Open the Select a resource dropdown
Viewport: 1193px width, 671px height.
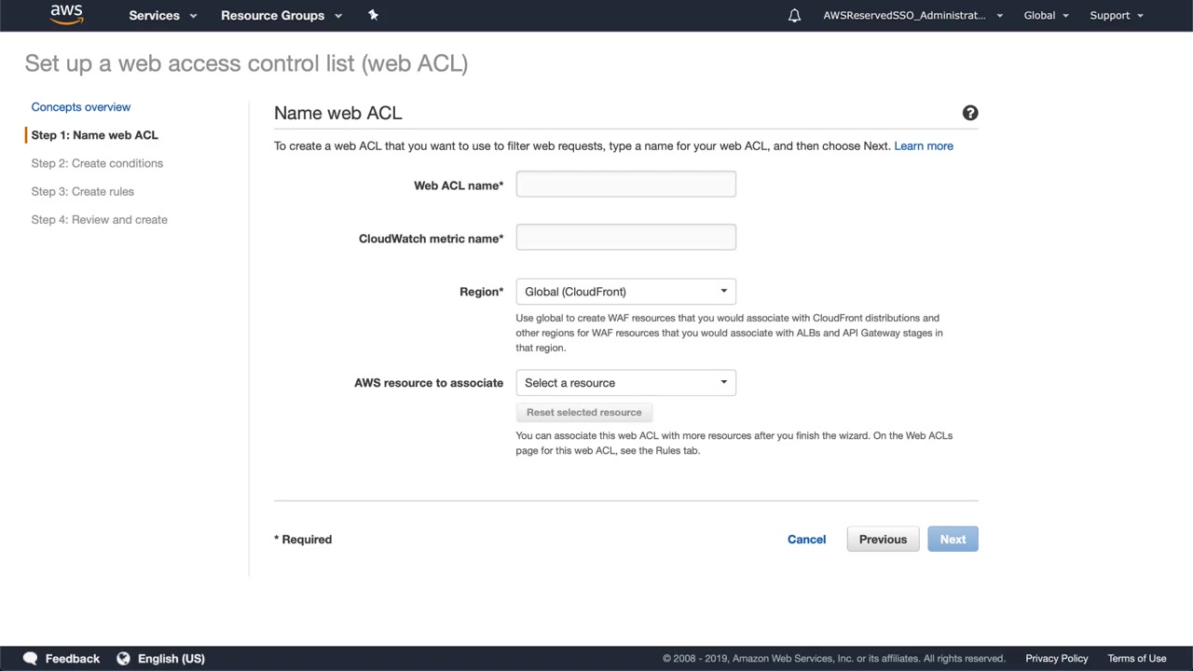click(625, 383)
